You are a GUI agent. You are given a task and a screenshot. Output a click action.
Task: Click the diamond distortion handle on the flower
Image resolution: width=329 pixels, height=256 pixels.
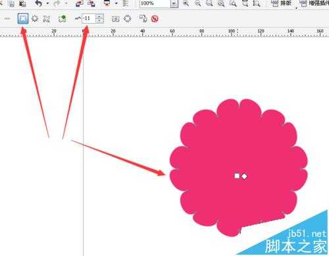pyautogui.click(x=244, y=176)
